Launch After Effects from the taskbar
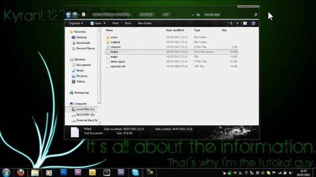316x177 pixels. [x=120, y=173]
